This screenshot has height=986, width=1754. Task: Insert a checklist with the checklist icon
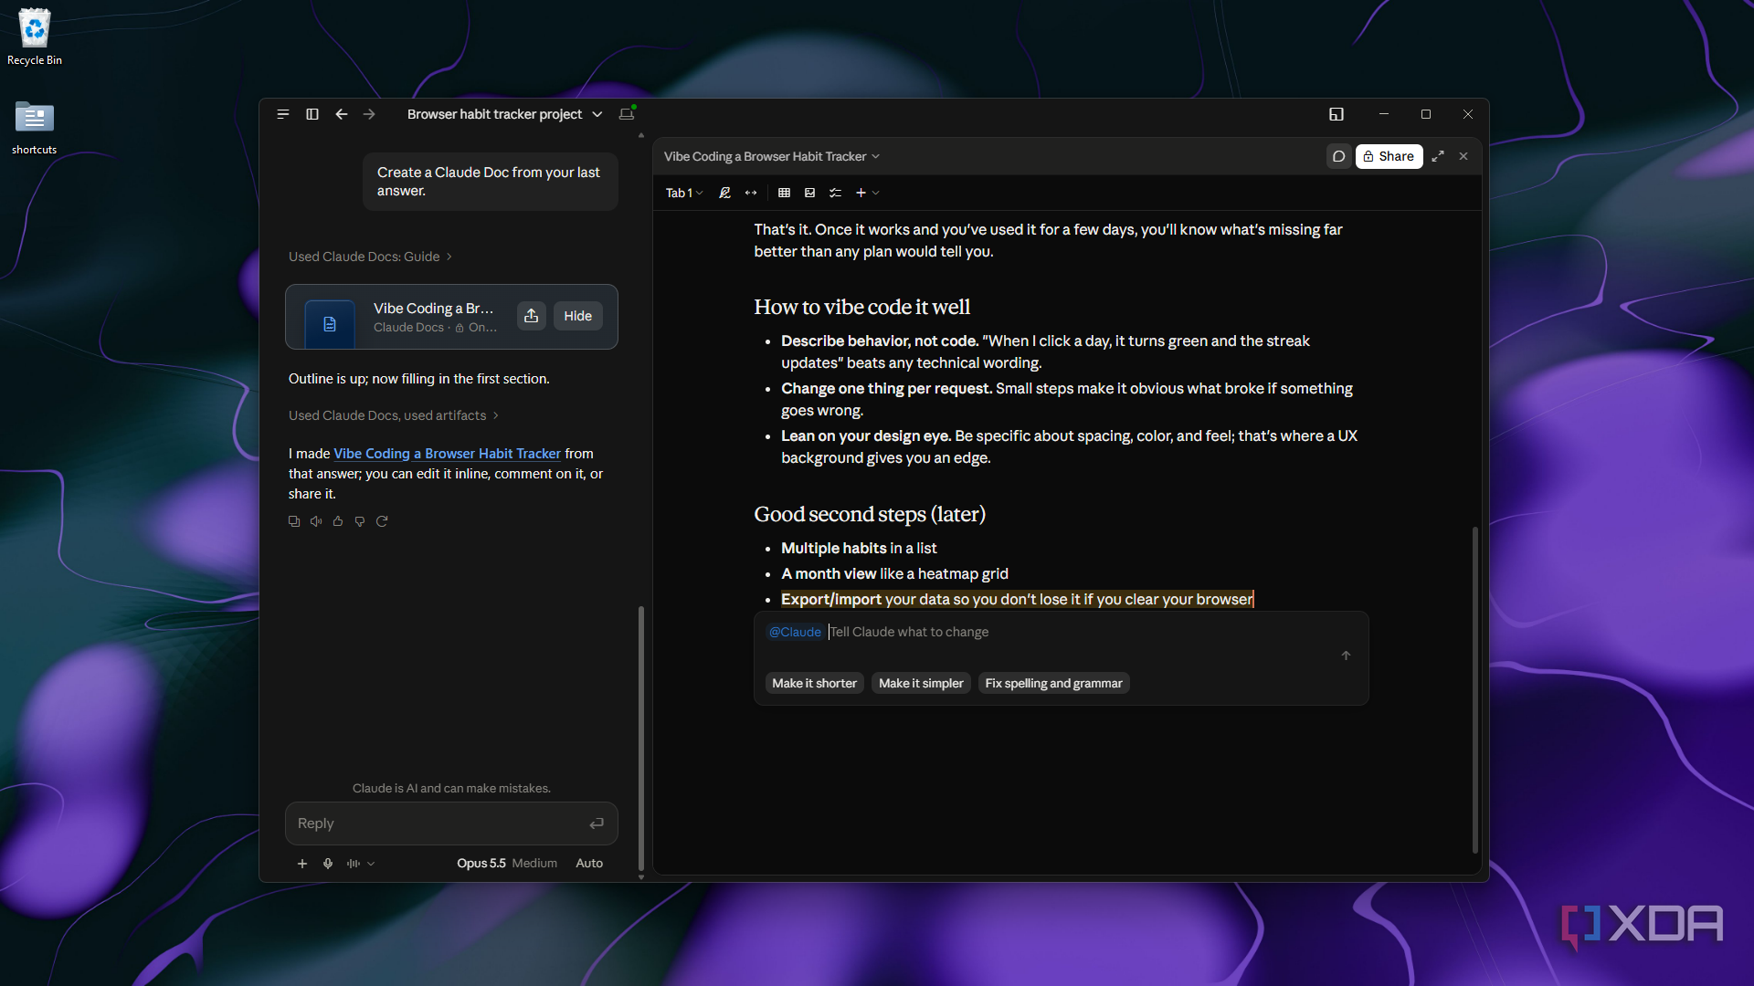point(835,193)
